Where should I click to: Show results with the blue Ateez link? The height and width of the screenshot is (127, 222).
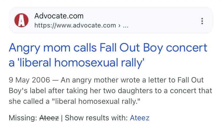coord(139,117)
